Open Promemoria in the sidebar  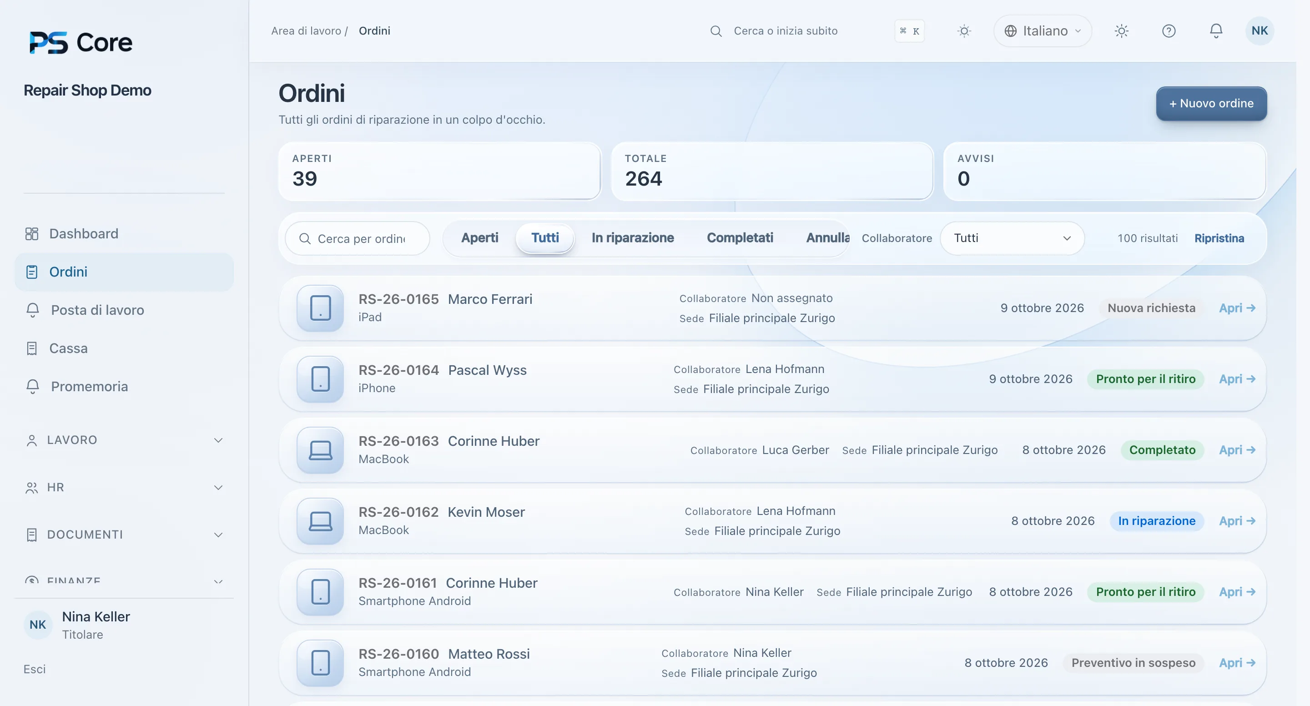pos(124,386)
